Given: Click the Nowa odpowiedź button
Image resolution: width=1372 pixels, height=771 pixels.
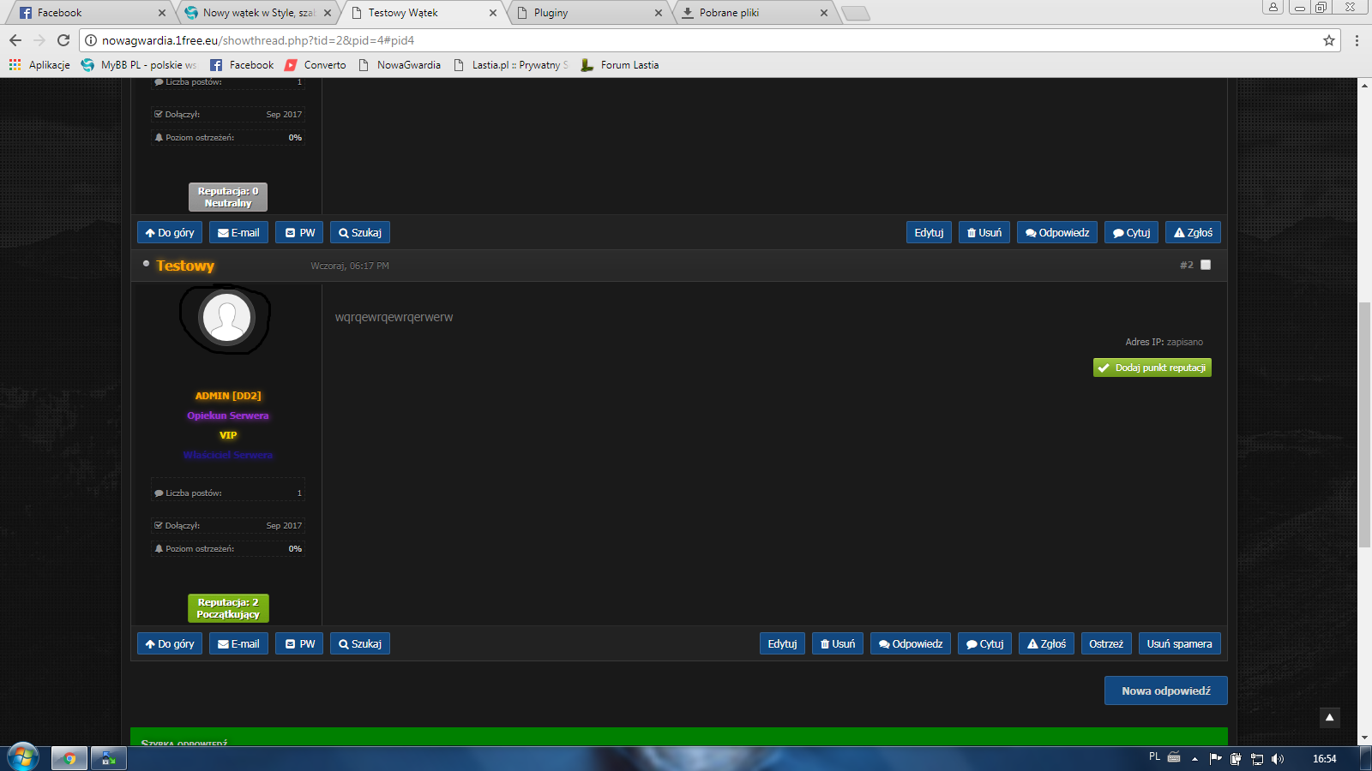Looking at the screenshot, I should click(x=1166, y=690).
